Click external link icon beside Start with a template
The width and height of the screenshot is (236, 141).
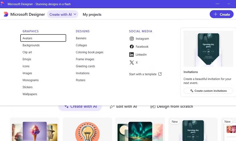coord(160,74)
